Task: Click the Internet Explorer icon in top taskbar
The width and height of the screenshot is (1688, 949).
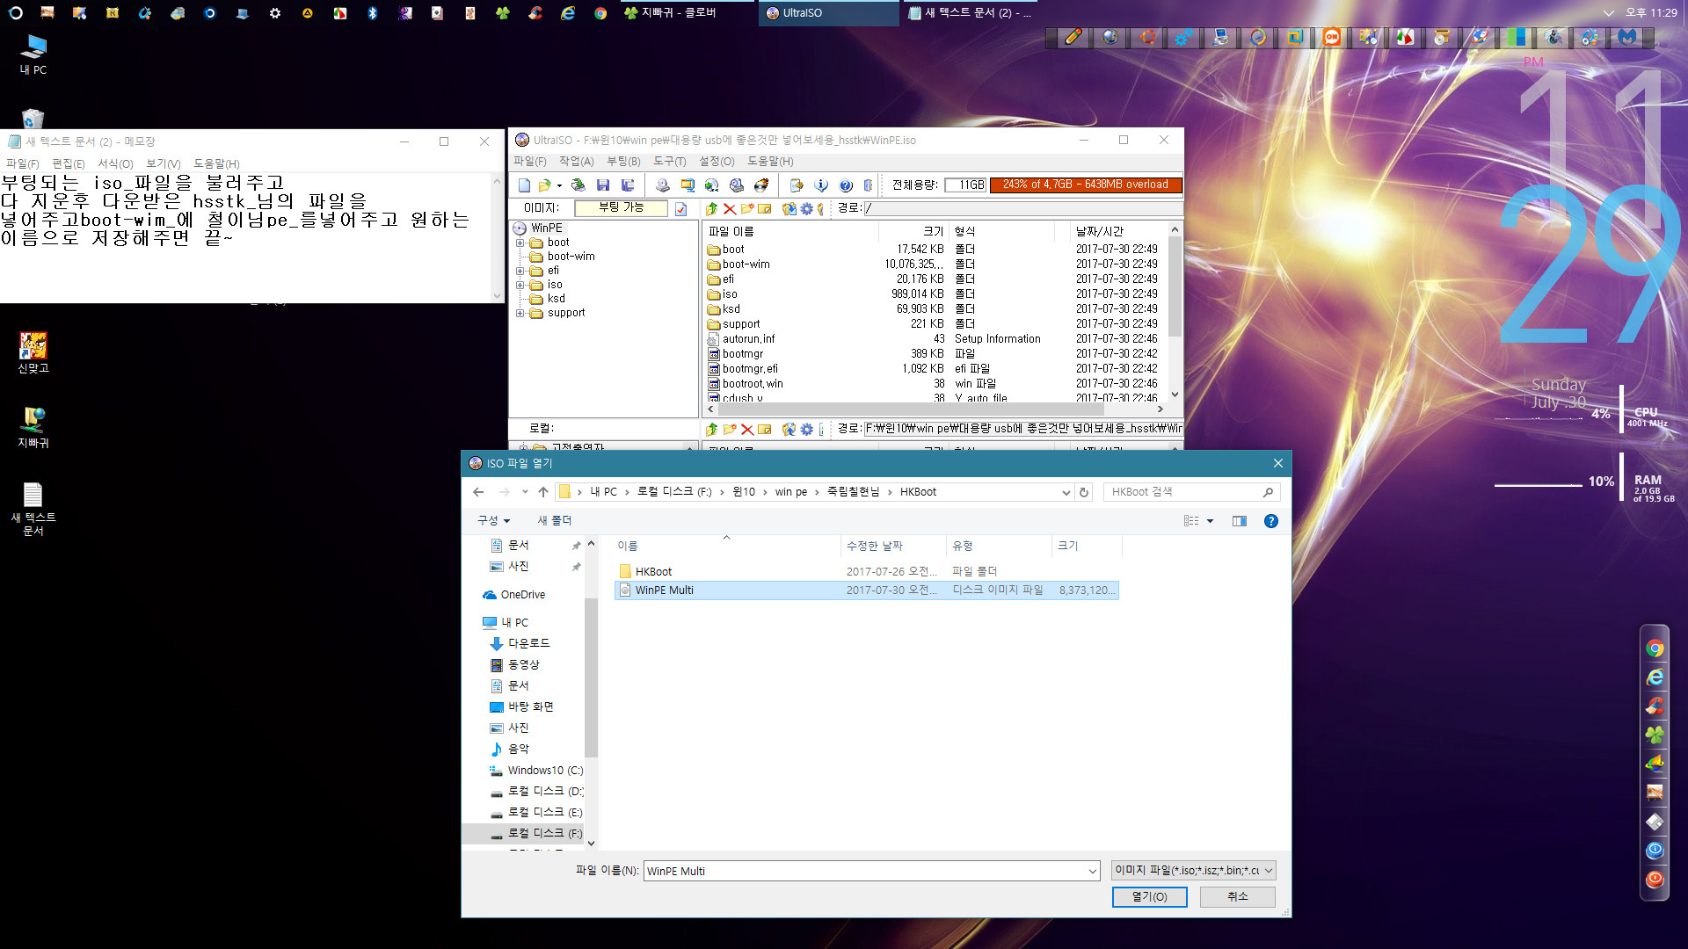Action: [x=568, y=13]
